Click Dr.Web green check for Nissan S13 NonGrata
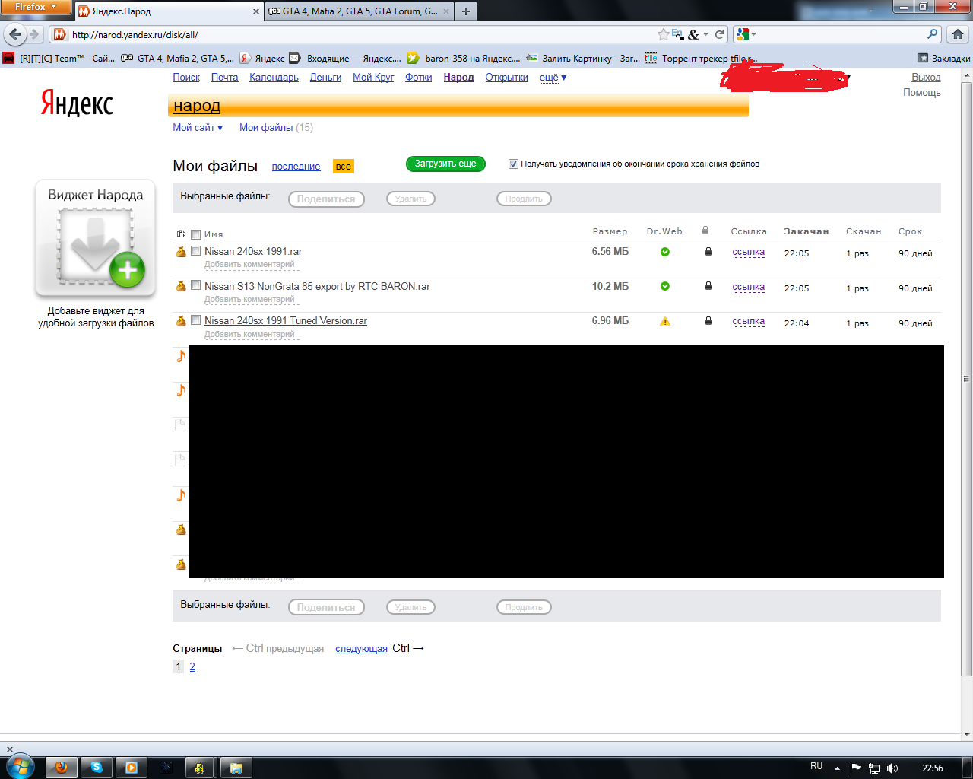 [x=665, y=287]
